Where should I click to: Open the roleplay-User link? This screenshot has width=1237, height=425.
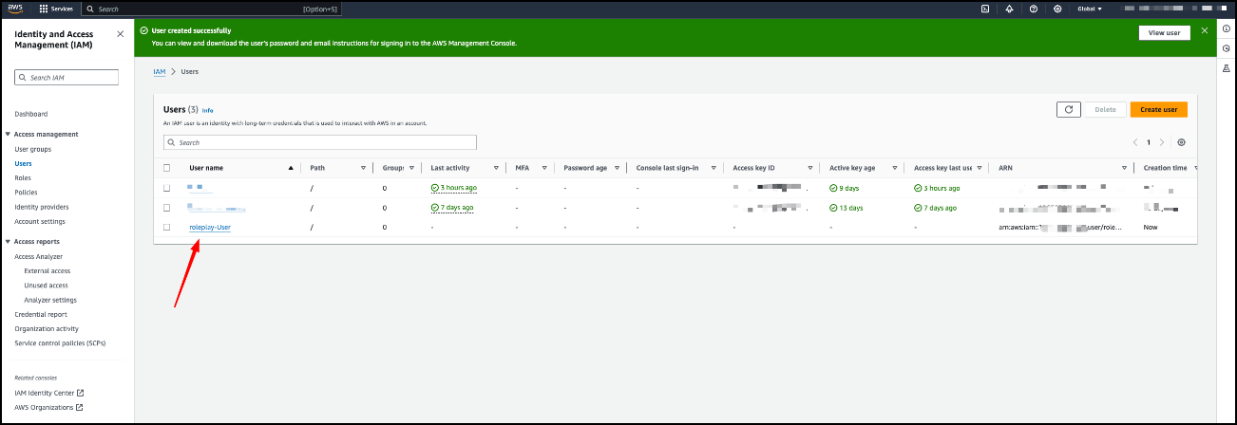click(210, 227)
